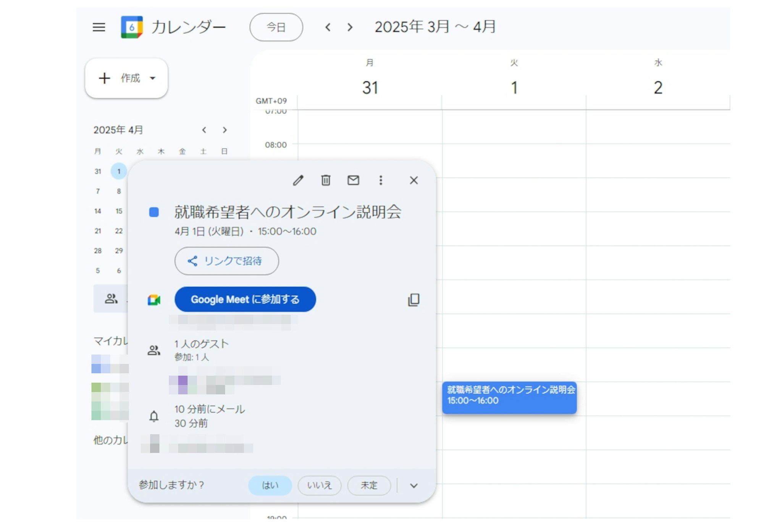Email guests using envelope icon

click(x=353, y=180)
